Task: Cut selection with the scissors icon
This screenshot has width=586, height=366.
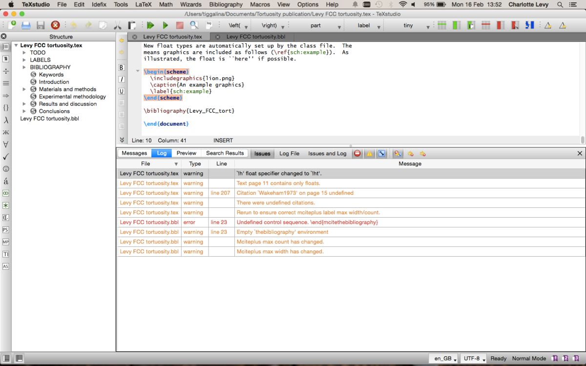Action: tap(118, 25)
